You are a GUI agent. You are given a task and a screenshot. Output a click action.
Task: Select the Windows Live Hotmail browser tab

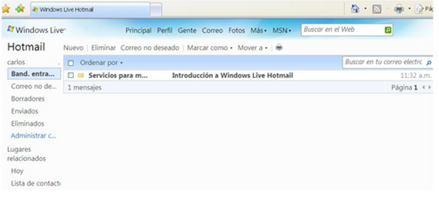coord(90,10)
